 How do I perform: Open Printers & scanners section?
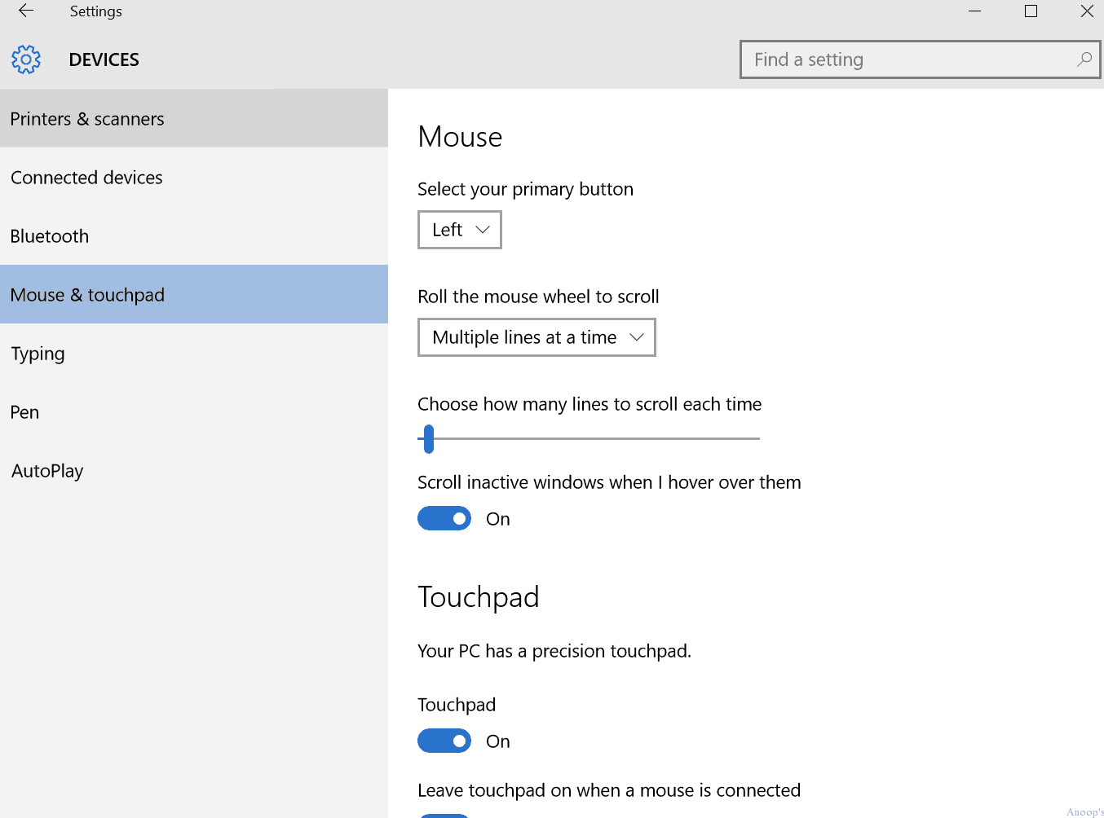[194, 119]
